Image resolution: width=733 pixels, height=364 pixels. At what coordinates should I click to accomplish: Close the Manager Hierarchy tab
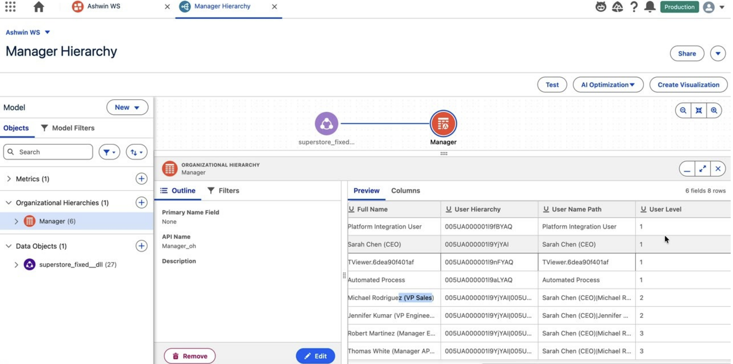[x=274, y=7]
